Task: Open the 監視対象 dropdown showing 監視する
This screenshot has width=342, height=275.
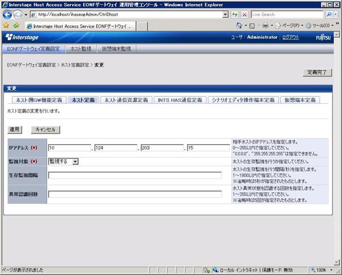Action: click(63, 162)
